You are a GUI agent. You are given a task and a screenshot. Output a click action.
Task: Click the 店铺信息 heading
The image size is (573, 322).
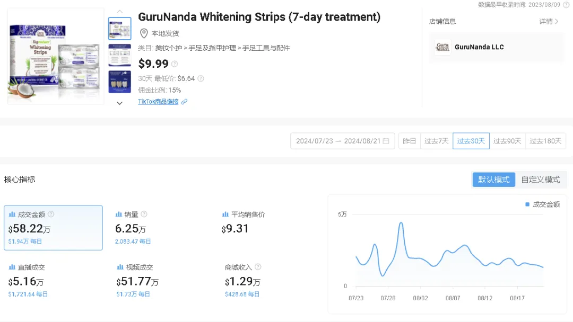point(442,22)
